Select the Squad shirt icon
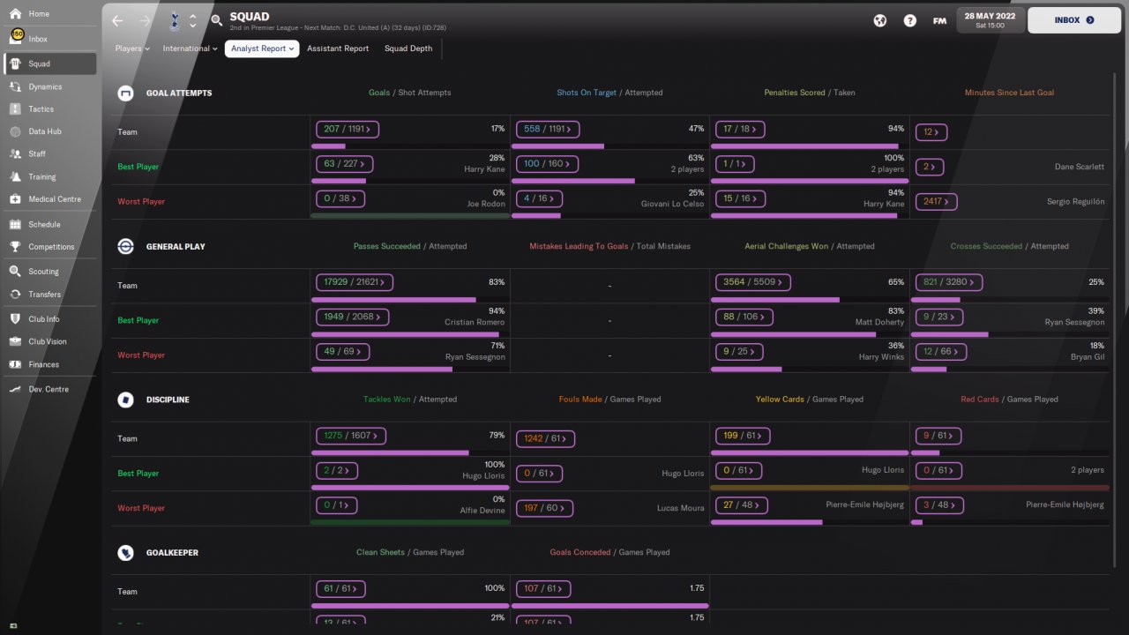Image resolution: width=1129 pixels, height=635 pixels. pos(15,63)
